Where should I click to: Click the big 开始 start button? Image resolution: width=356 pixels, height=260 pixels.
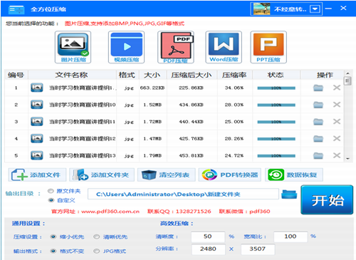(327, 200)
